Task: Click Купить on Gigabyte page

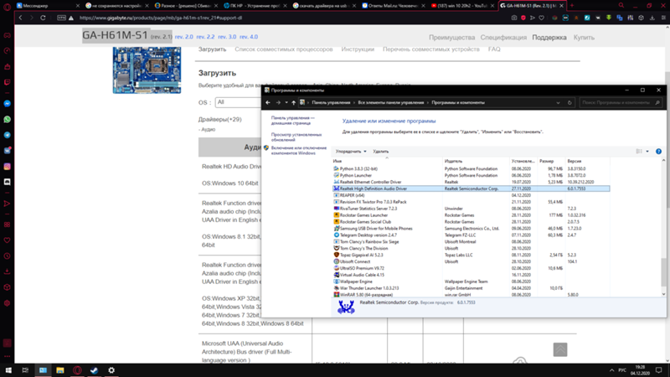Action: click(584, 37)
